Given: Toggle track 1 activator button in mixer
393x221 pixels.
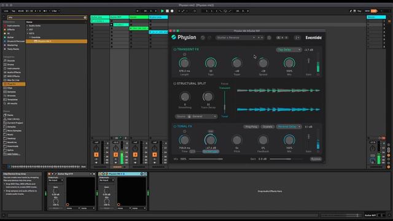Looking at the screenshot, I should (x=96, y=155).
